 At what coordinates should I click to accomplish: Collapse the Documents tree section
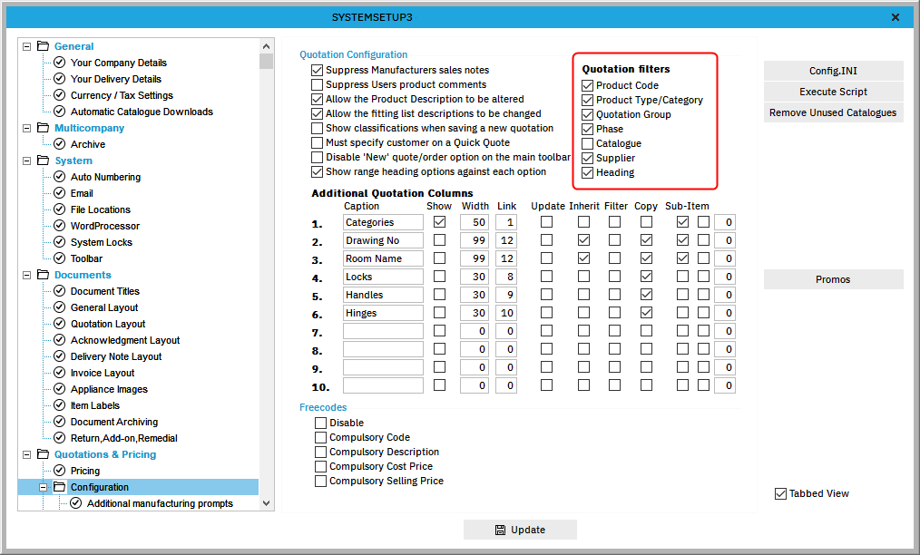point(26,275)
